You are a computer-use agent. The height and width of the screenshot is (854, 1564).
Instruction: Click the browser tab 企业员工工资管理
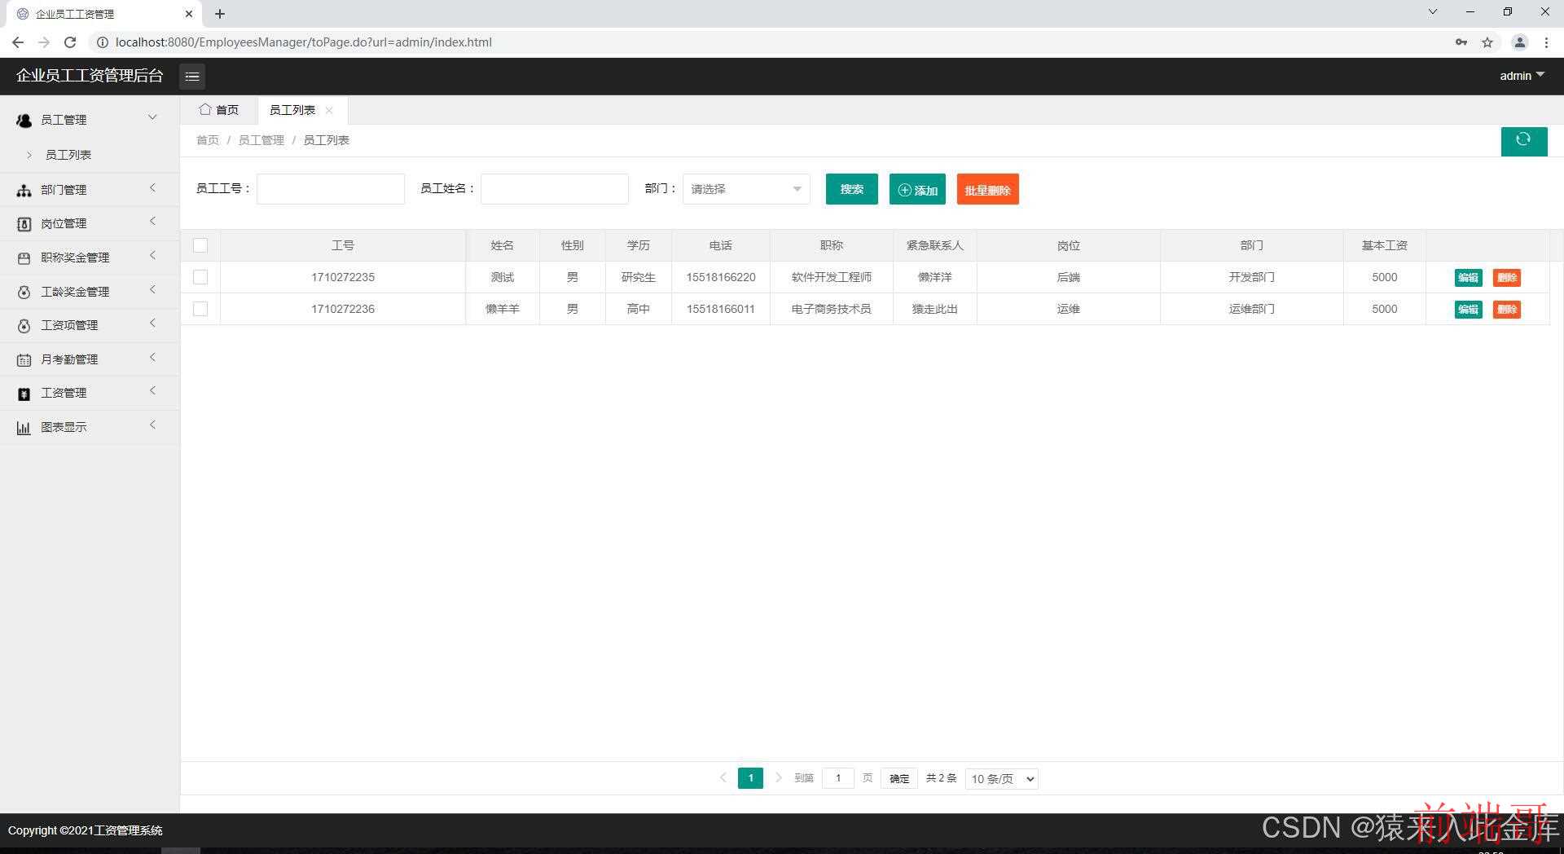[102, 14]
